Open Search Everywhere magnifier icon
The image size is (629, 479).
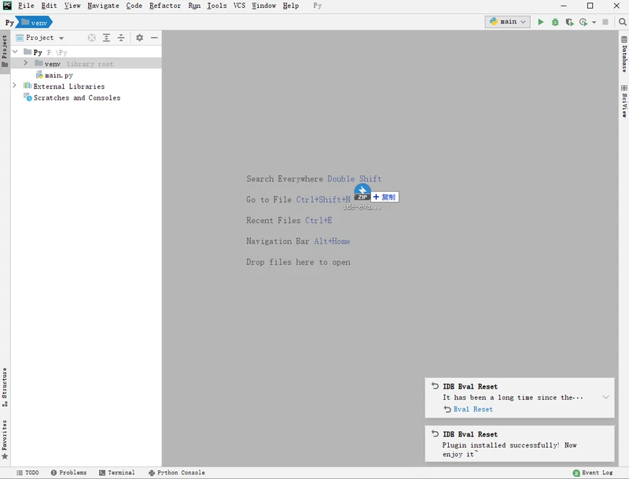point(622,22)
